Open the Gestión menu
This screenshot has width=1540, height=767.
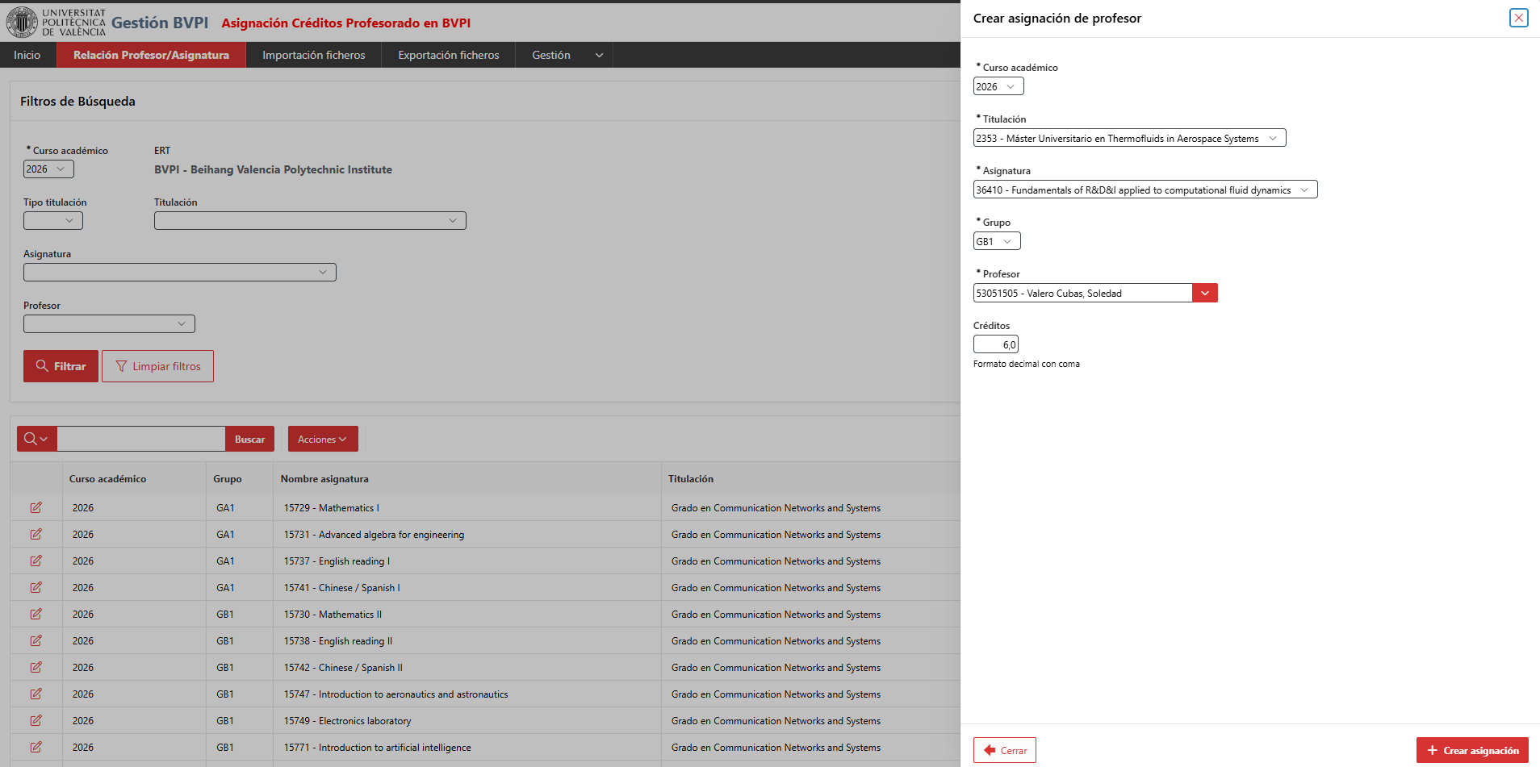pos(564,55)
